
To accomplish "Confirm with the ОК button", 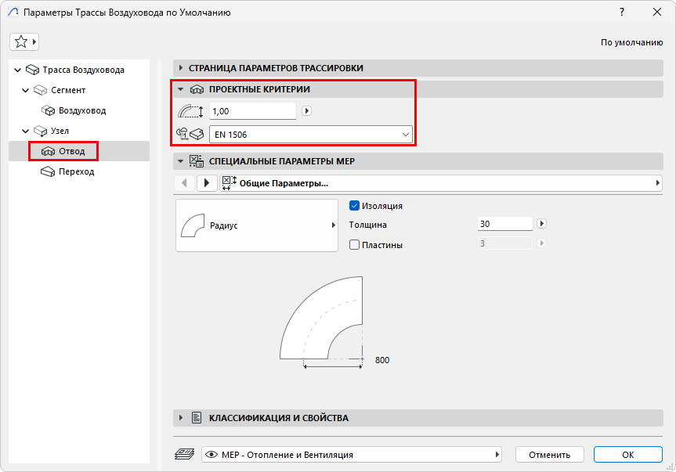I will [627, 454].
